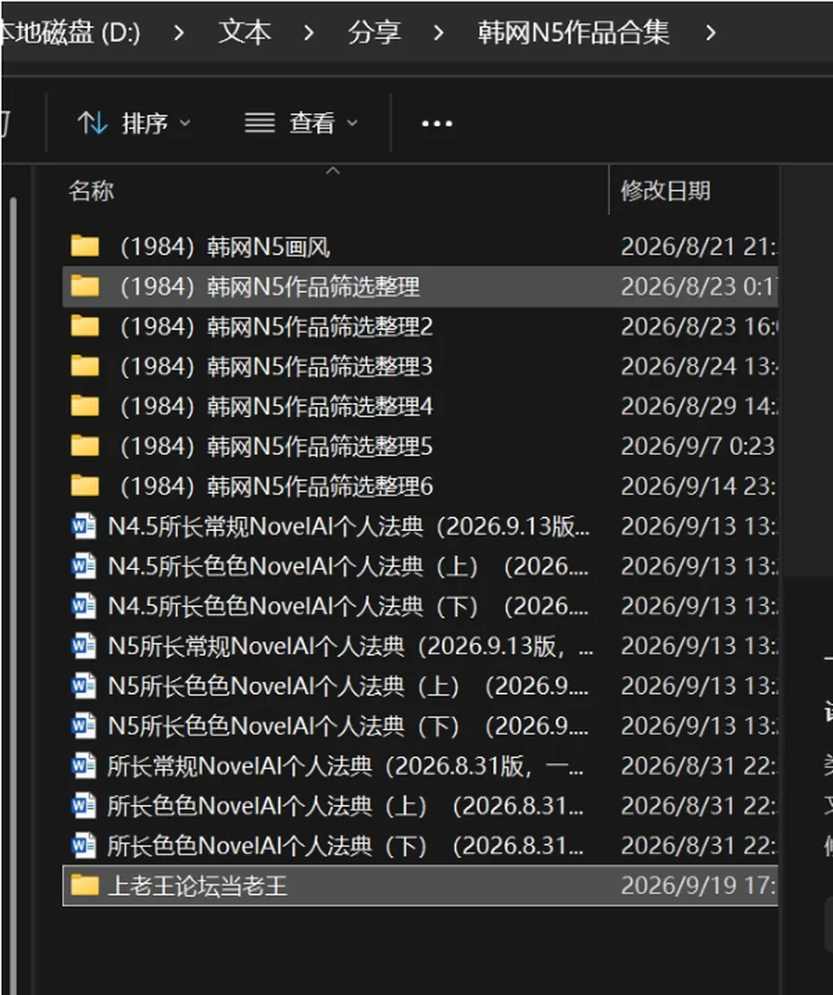Expand chevron after 文本 in address bar

pos(309,32)
